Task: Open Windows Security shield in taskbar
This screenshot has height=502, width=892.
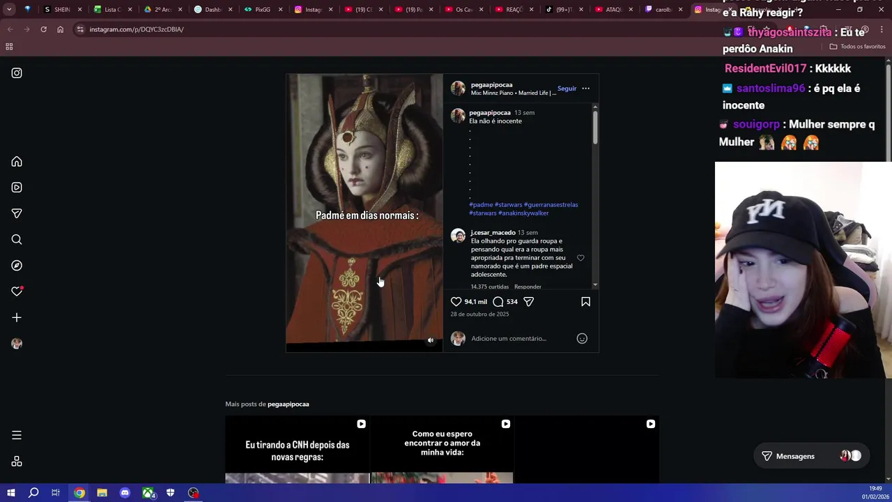Action: coord(171,493)
